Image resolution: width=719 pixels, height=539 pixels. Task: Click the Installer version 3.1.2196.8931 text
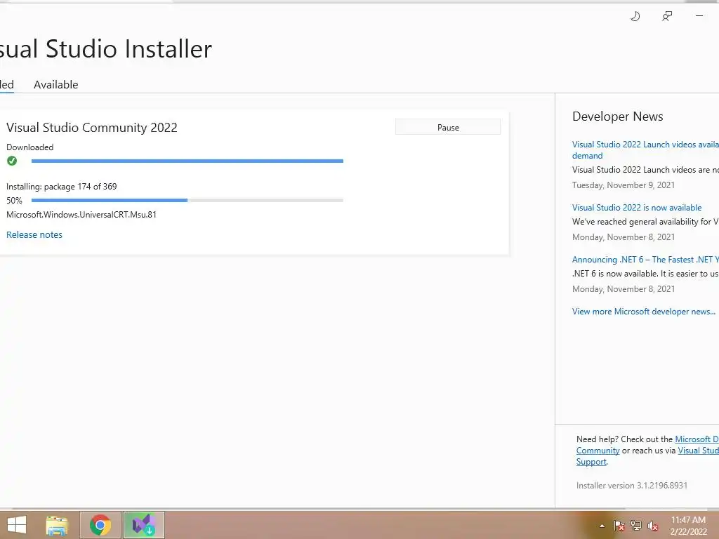point(632,486)
